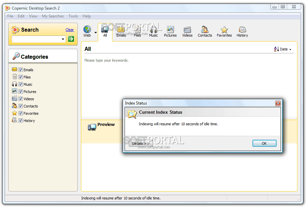
Task: Switch to the Files tab
Action: pos(137,31)
